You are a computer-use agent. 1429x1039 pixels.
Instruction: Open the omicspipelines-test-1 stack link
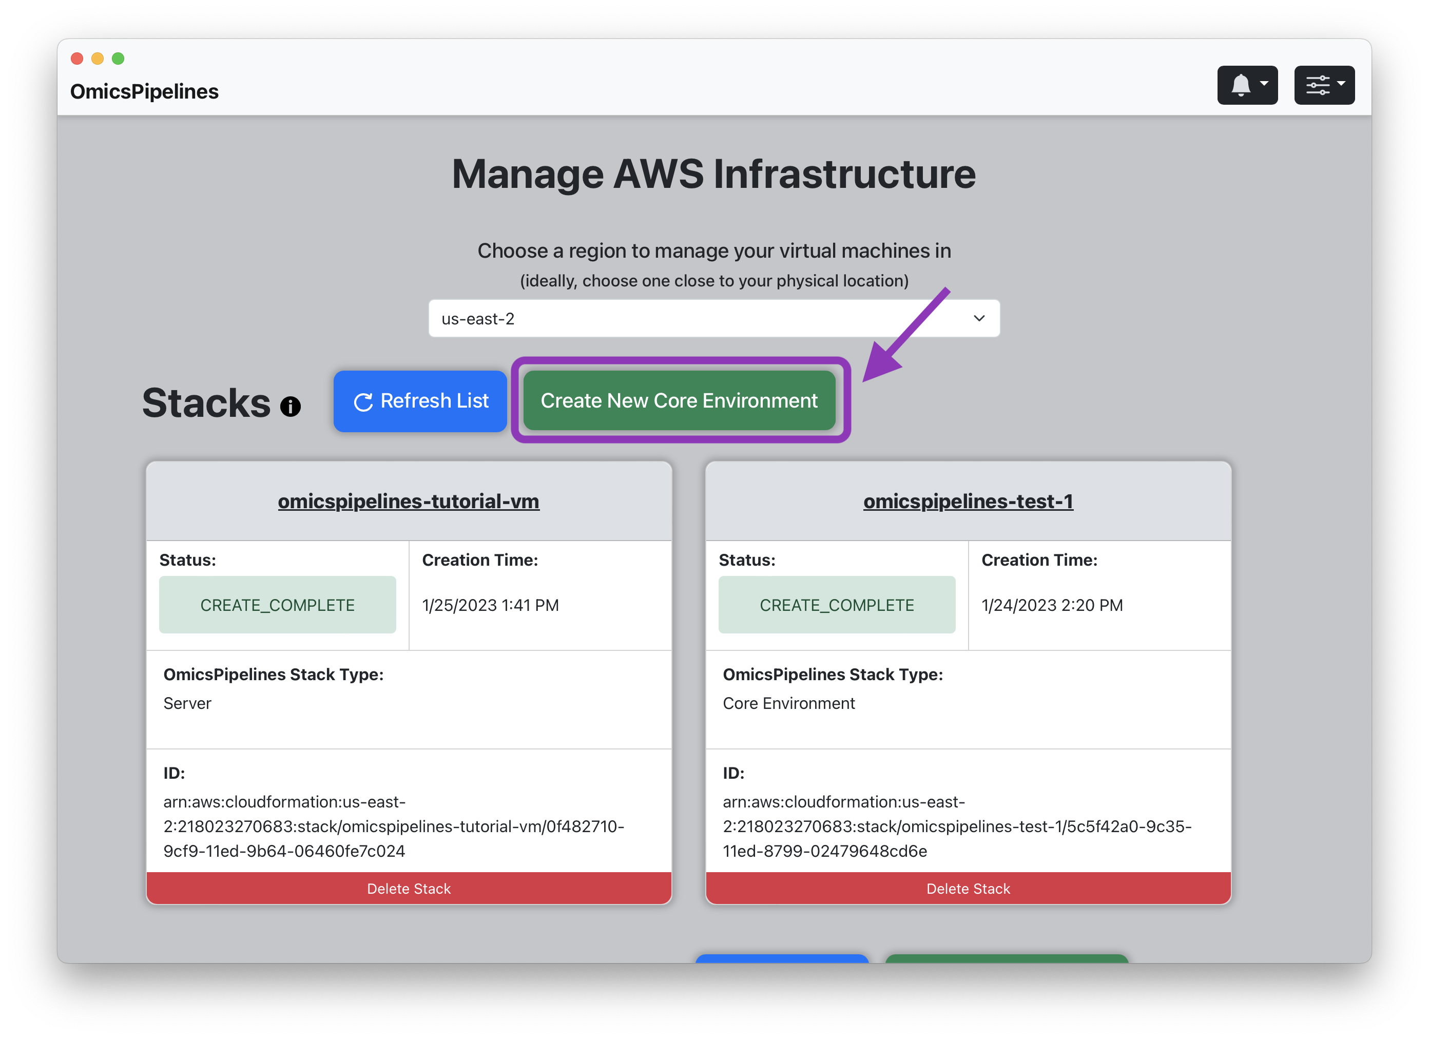[968, 501]
